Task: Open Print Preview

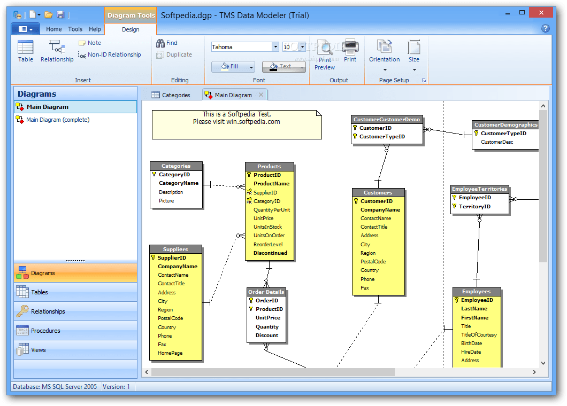Action: (325, 53)
